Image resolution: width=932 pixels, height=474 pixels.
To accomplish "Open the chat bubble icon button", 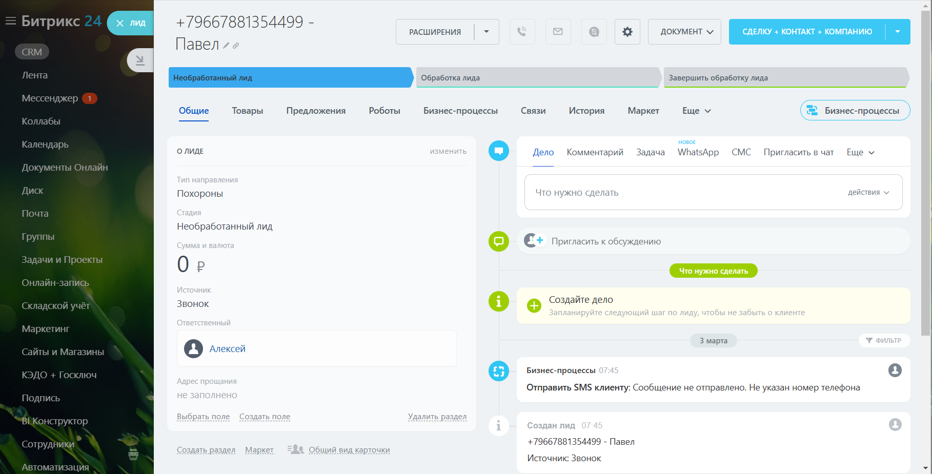I will click(x=594, y=32).
